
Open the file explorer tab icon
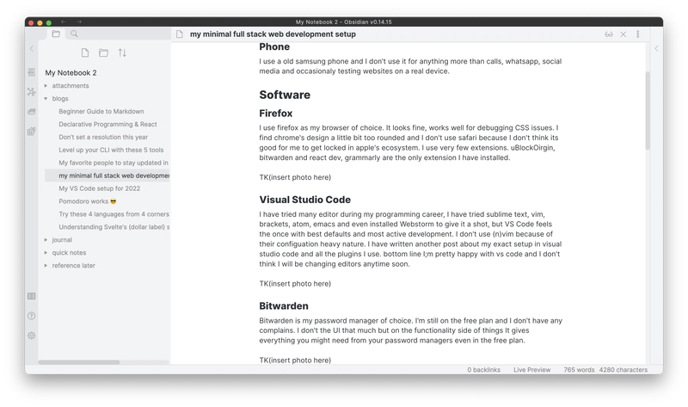coord(56,34)
